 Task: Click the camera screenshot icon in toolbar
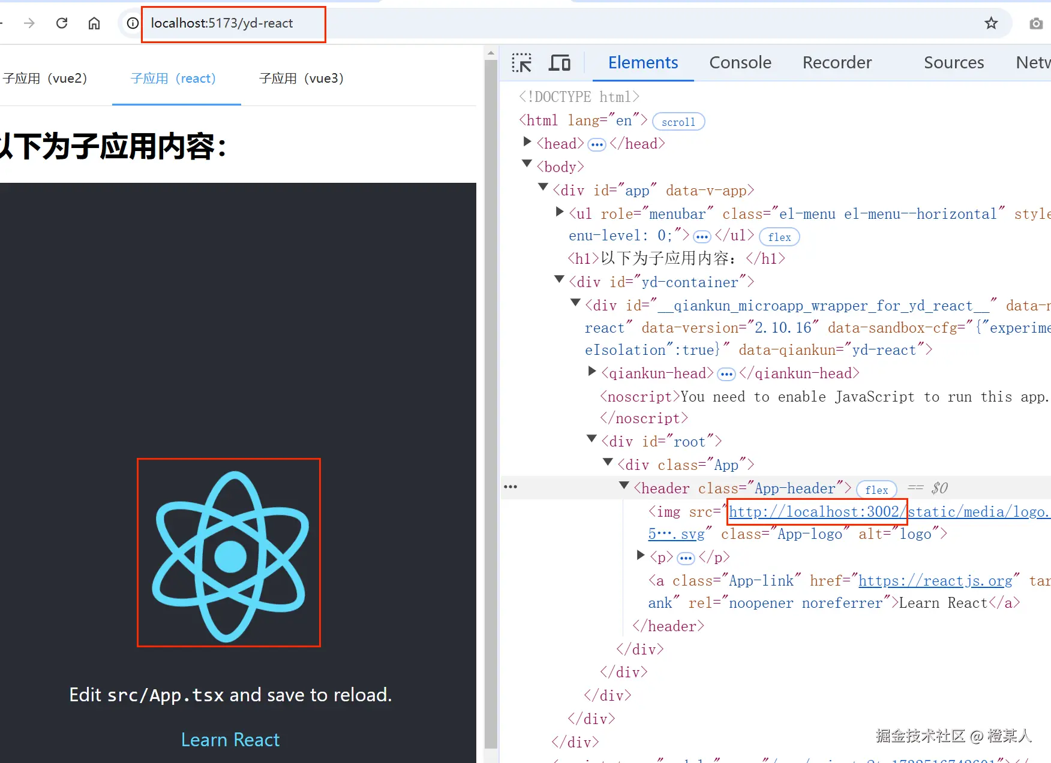pyautogui.click(x=1036, y=23)
